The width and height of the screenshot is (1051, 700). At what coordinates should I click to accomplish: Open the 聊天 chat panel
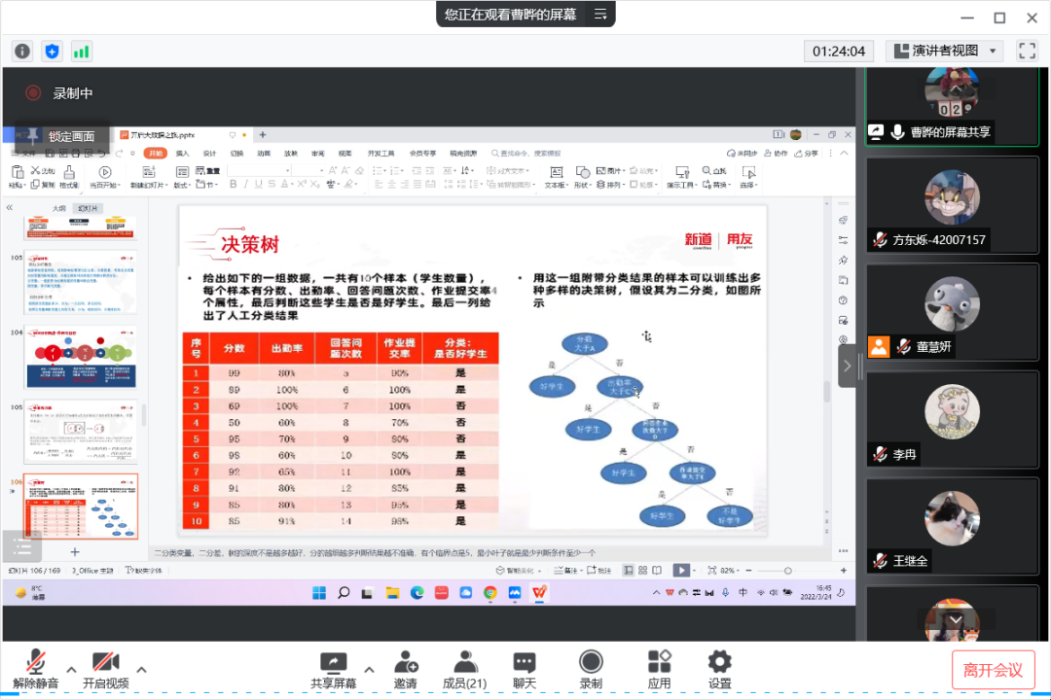[x=525, y=669]
